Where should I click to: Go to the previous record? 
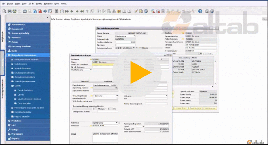(x=72, y=11)
